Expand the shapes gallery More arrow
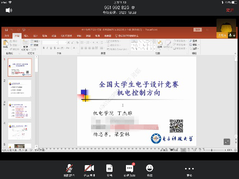Viewport: 239px width, 179px height. pos(154,49)
